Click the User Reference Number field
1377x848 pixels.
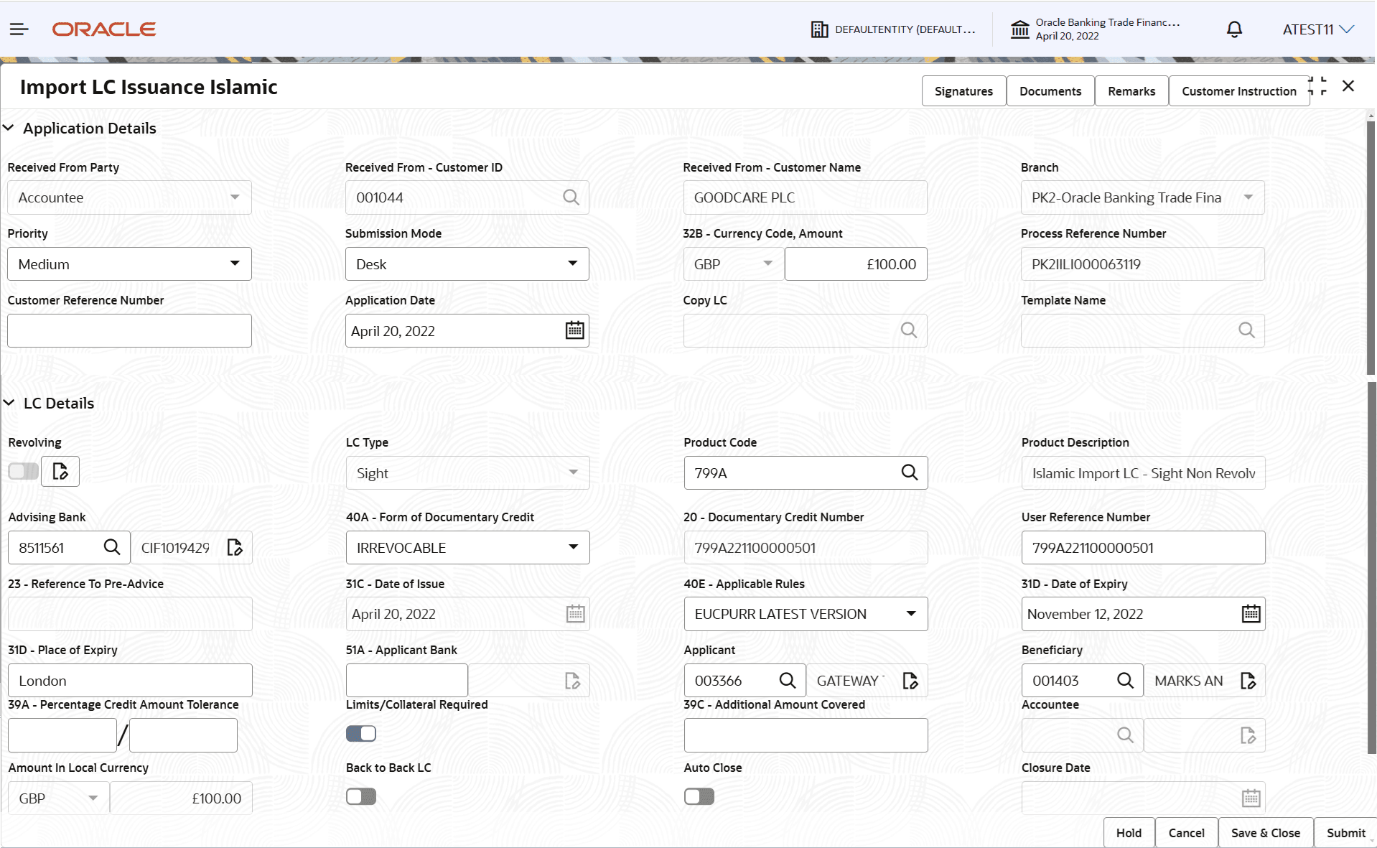[x=1143, y=548]
